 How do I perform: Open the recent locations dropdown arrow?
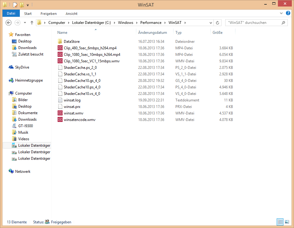click(25, 23)
